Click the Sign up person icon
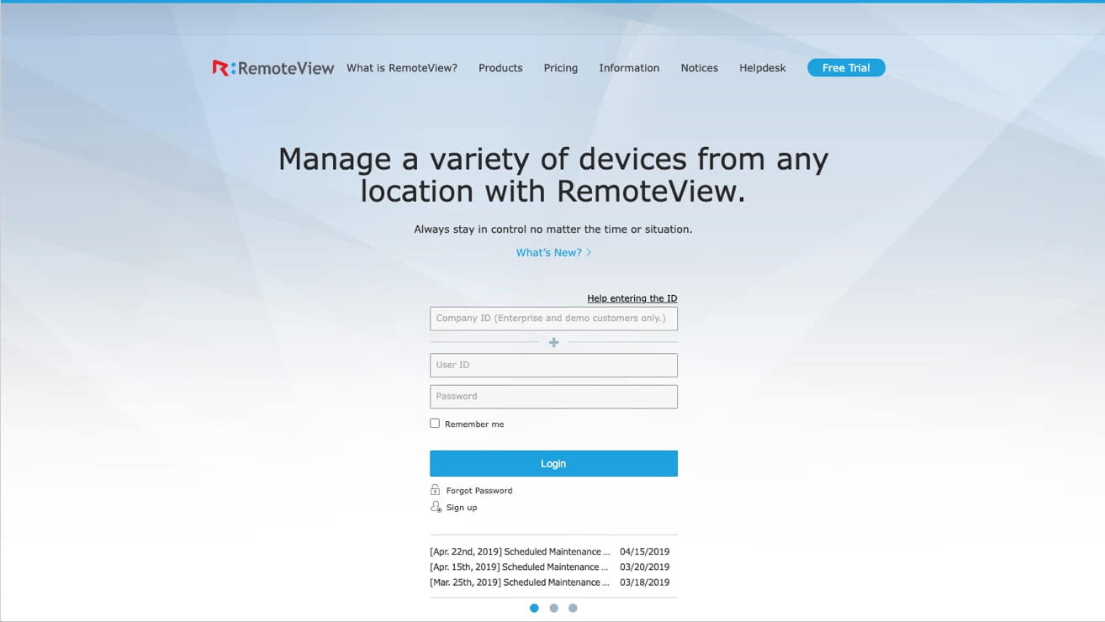 tap(436, 507)
